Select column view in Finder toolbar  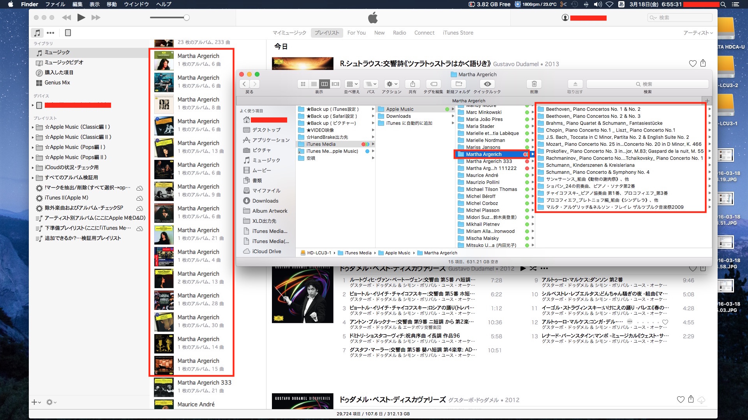pos(324,84)
